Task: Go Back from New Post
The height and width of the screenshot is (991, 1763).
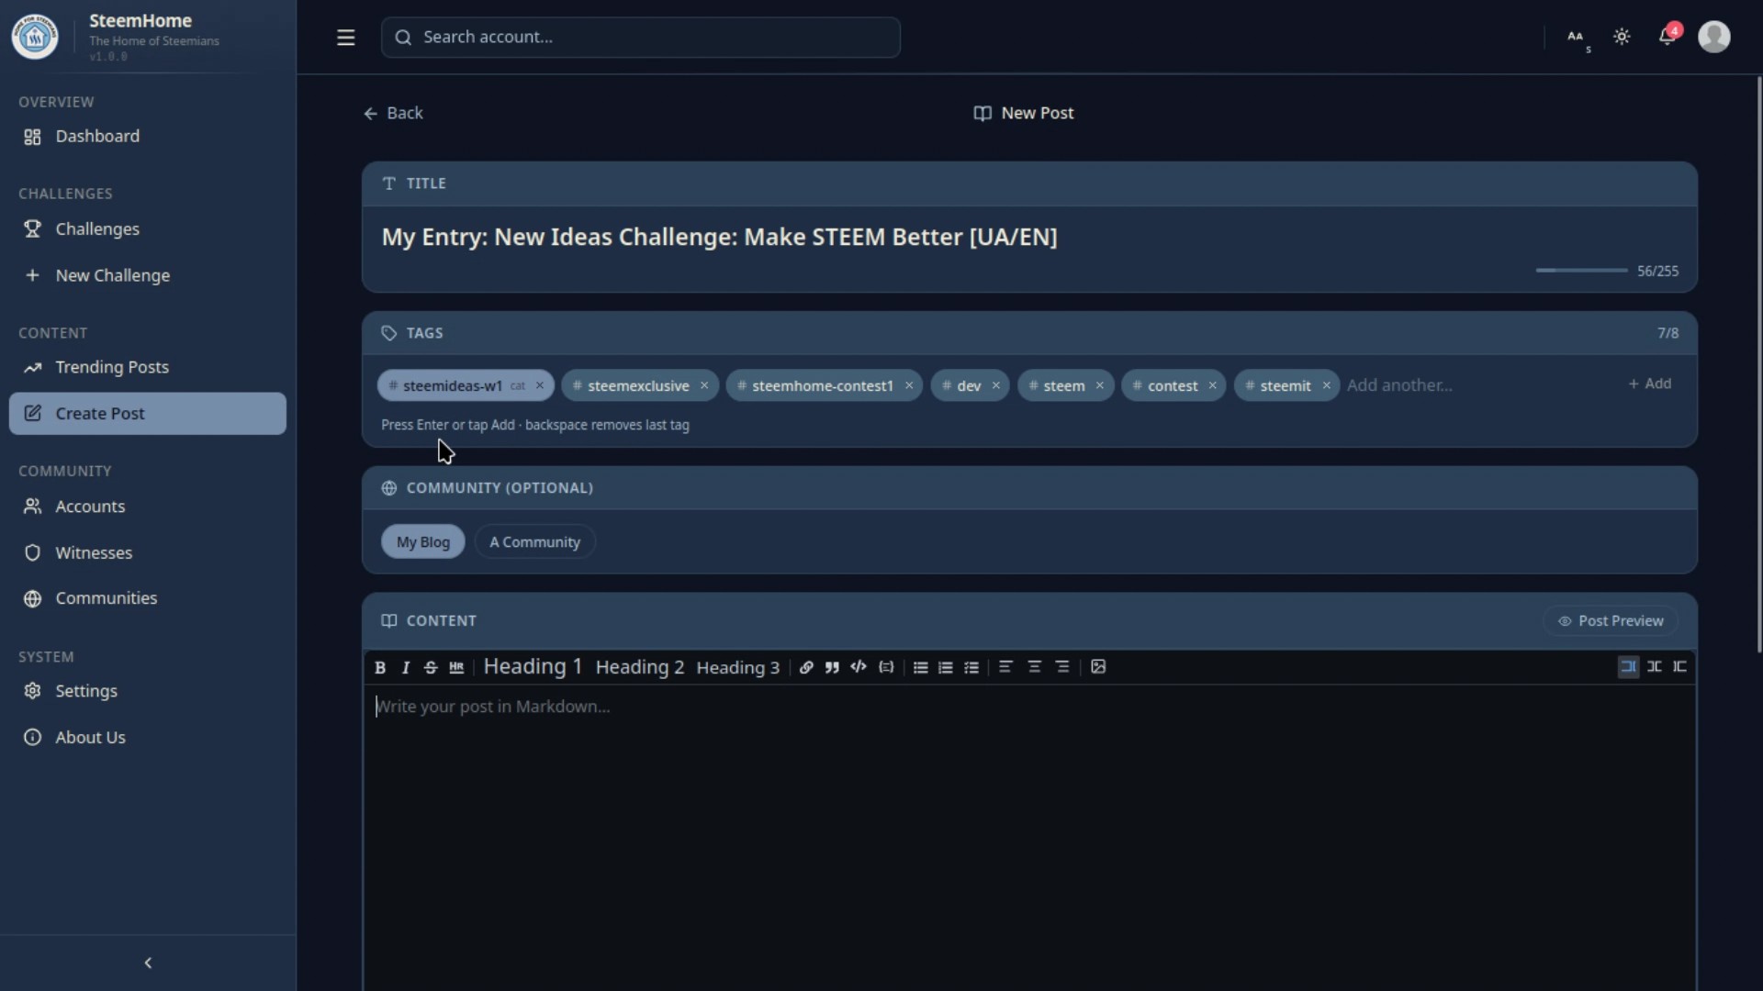Action: pyautogui.click(x=393, y=113)
